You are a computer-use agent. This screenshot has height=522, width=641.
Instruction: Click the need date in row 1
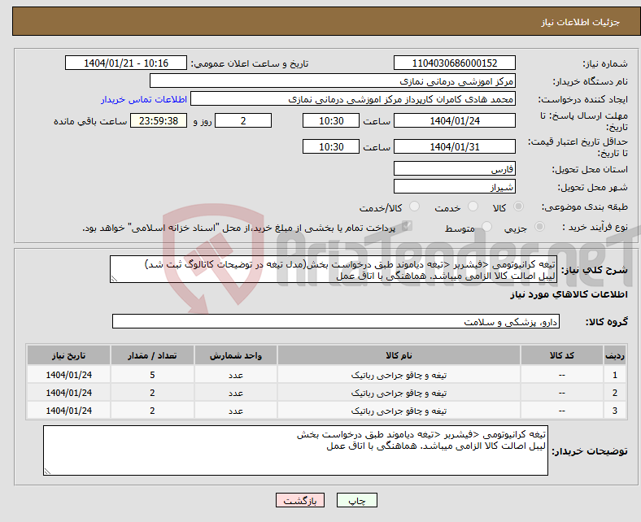click(68, 375)
